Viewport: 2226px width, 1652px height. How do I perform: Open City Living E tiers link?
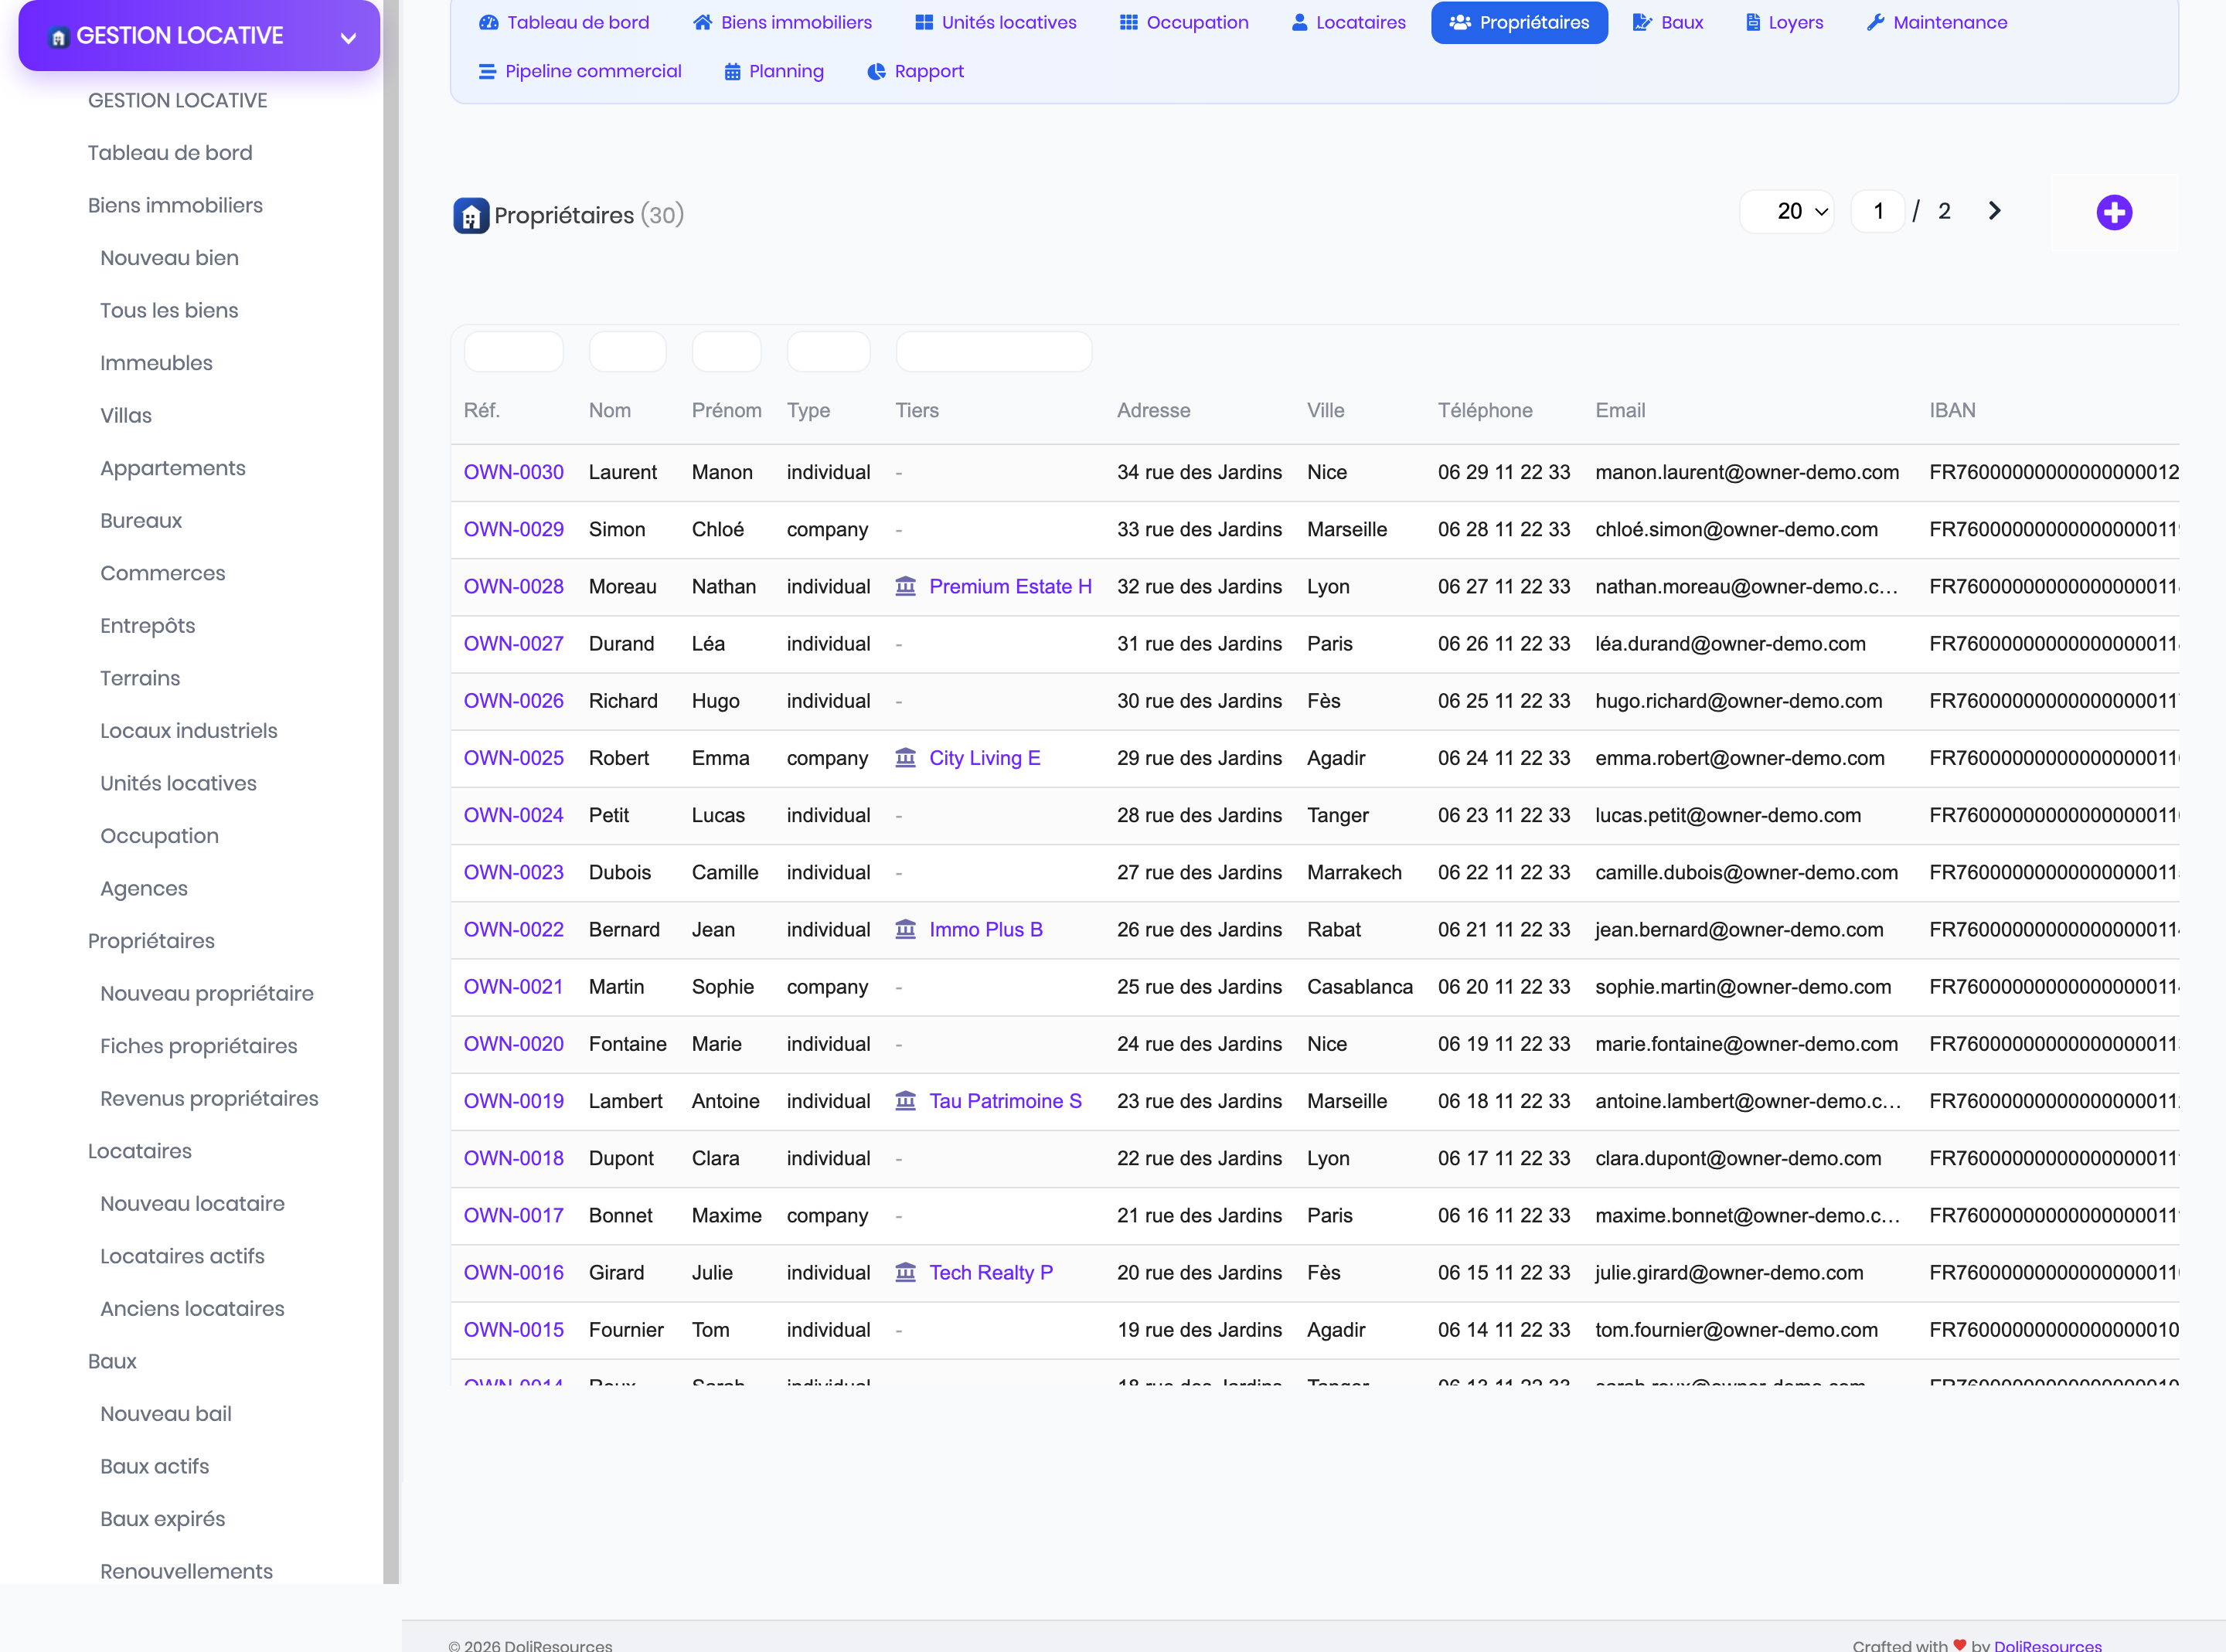[x=985, y=758]
